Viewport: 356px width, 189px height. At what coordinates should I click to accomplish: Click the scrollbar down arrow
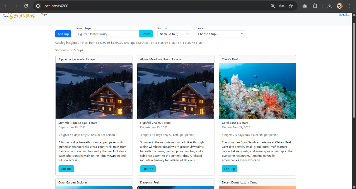pos(354,187)
